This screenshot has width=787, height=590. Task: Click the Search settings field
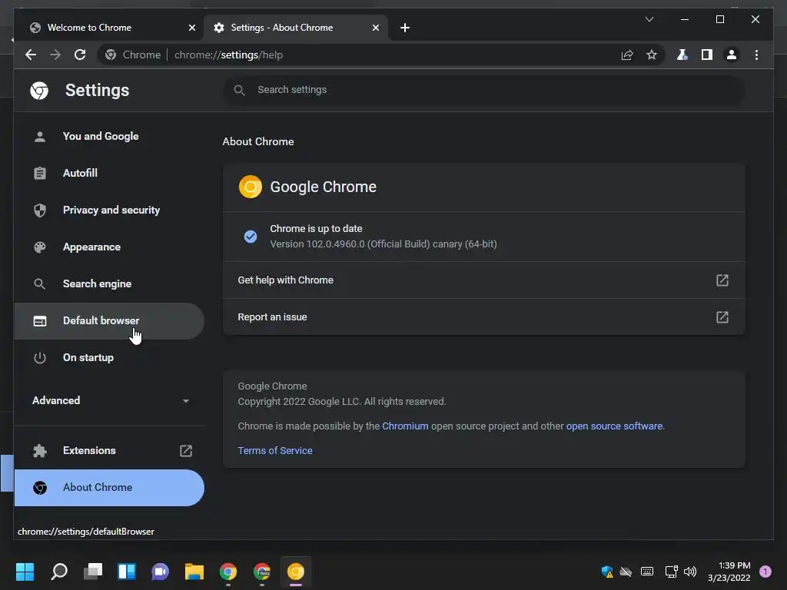484,90
